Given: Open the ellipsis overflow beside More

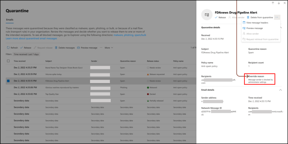Looking at the screenshot, I should pos(101,48).
